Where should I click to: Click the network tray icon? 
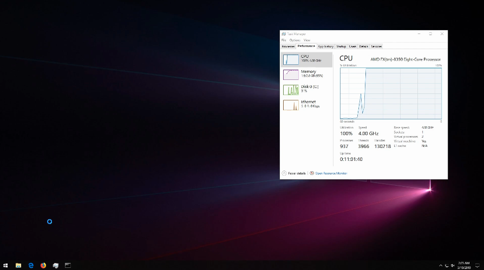point(446,266)
